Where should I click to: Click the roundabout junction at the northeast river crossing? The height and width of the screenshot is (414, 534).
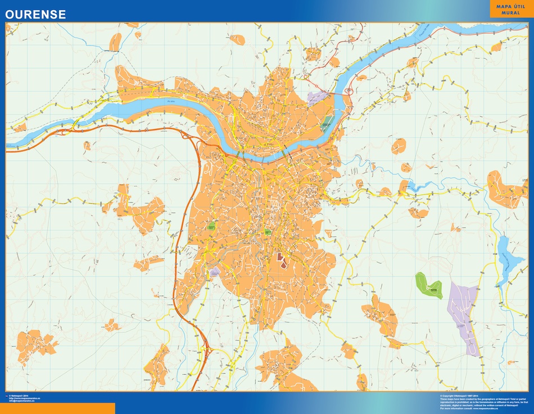coord(349,91)
